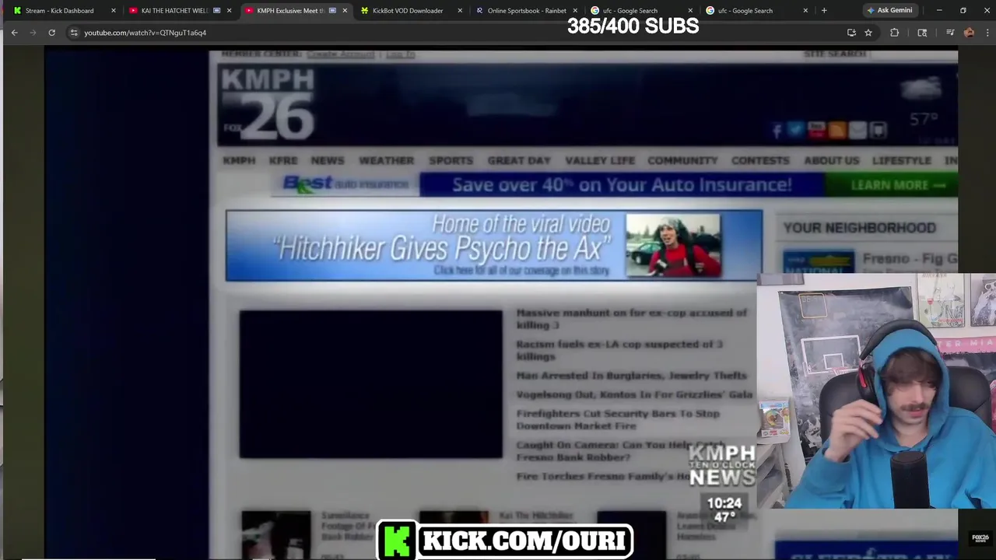Click the Save over 40% auto insurance ad

[x=622, y=185]
